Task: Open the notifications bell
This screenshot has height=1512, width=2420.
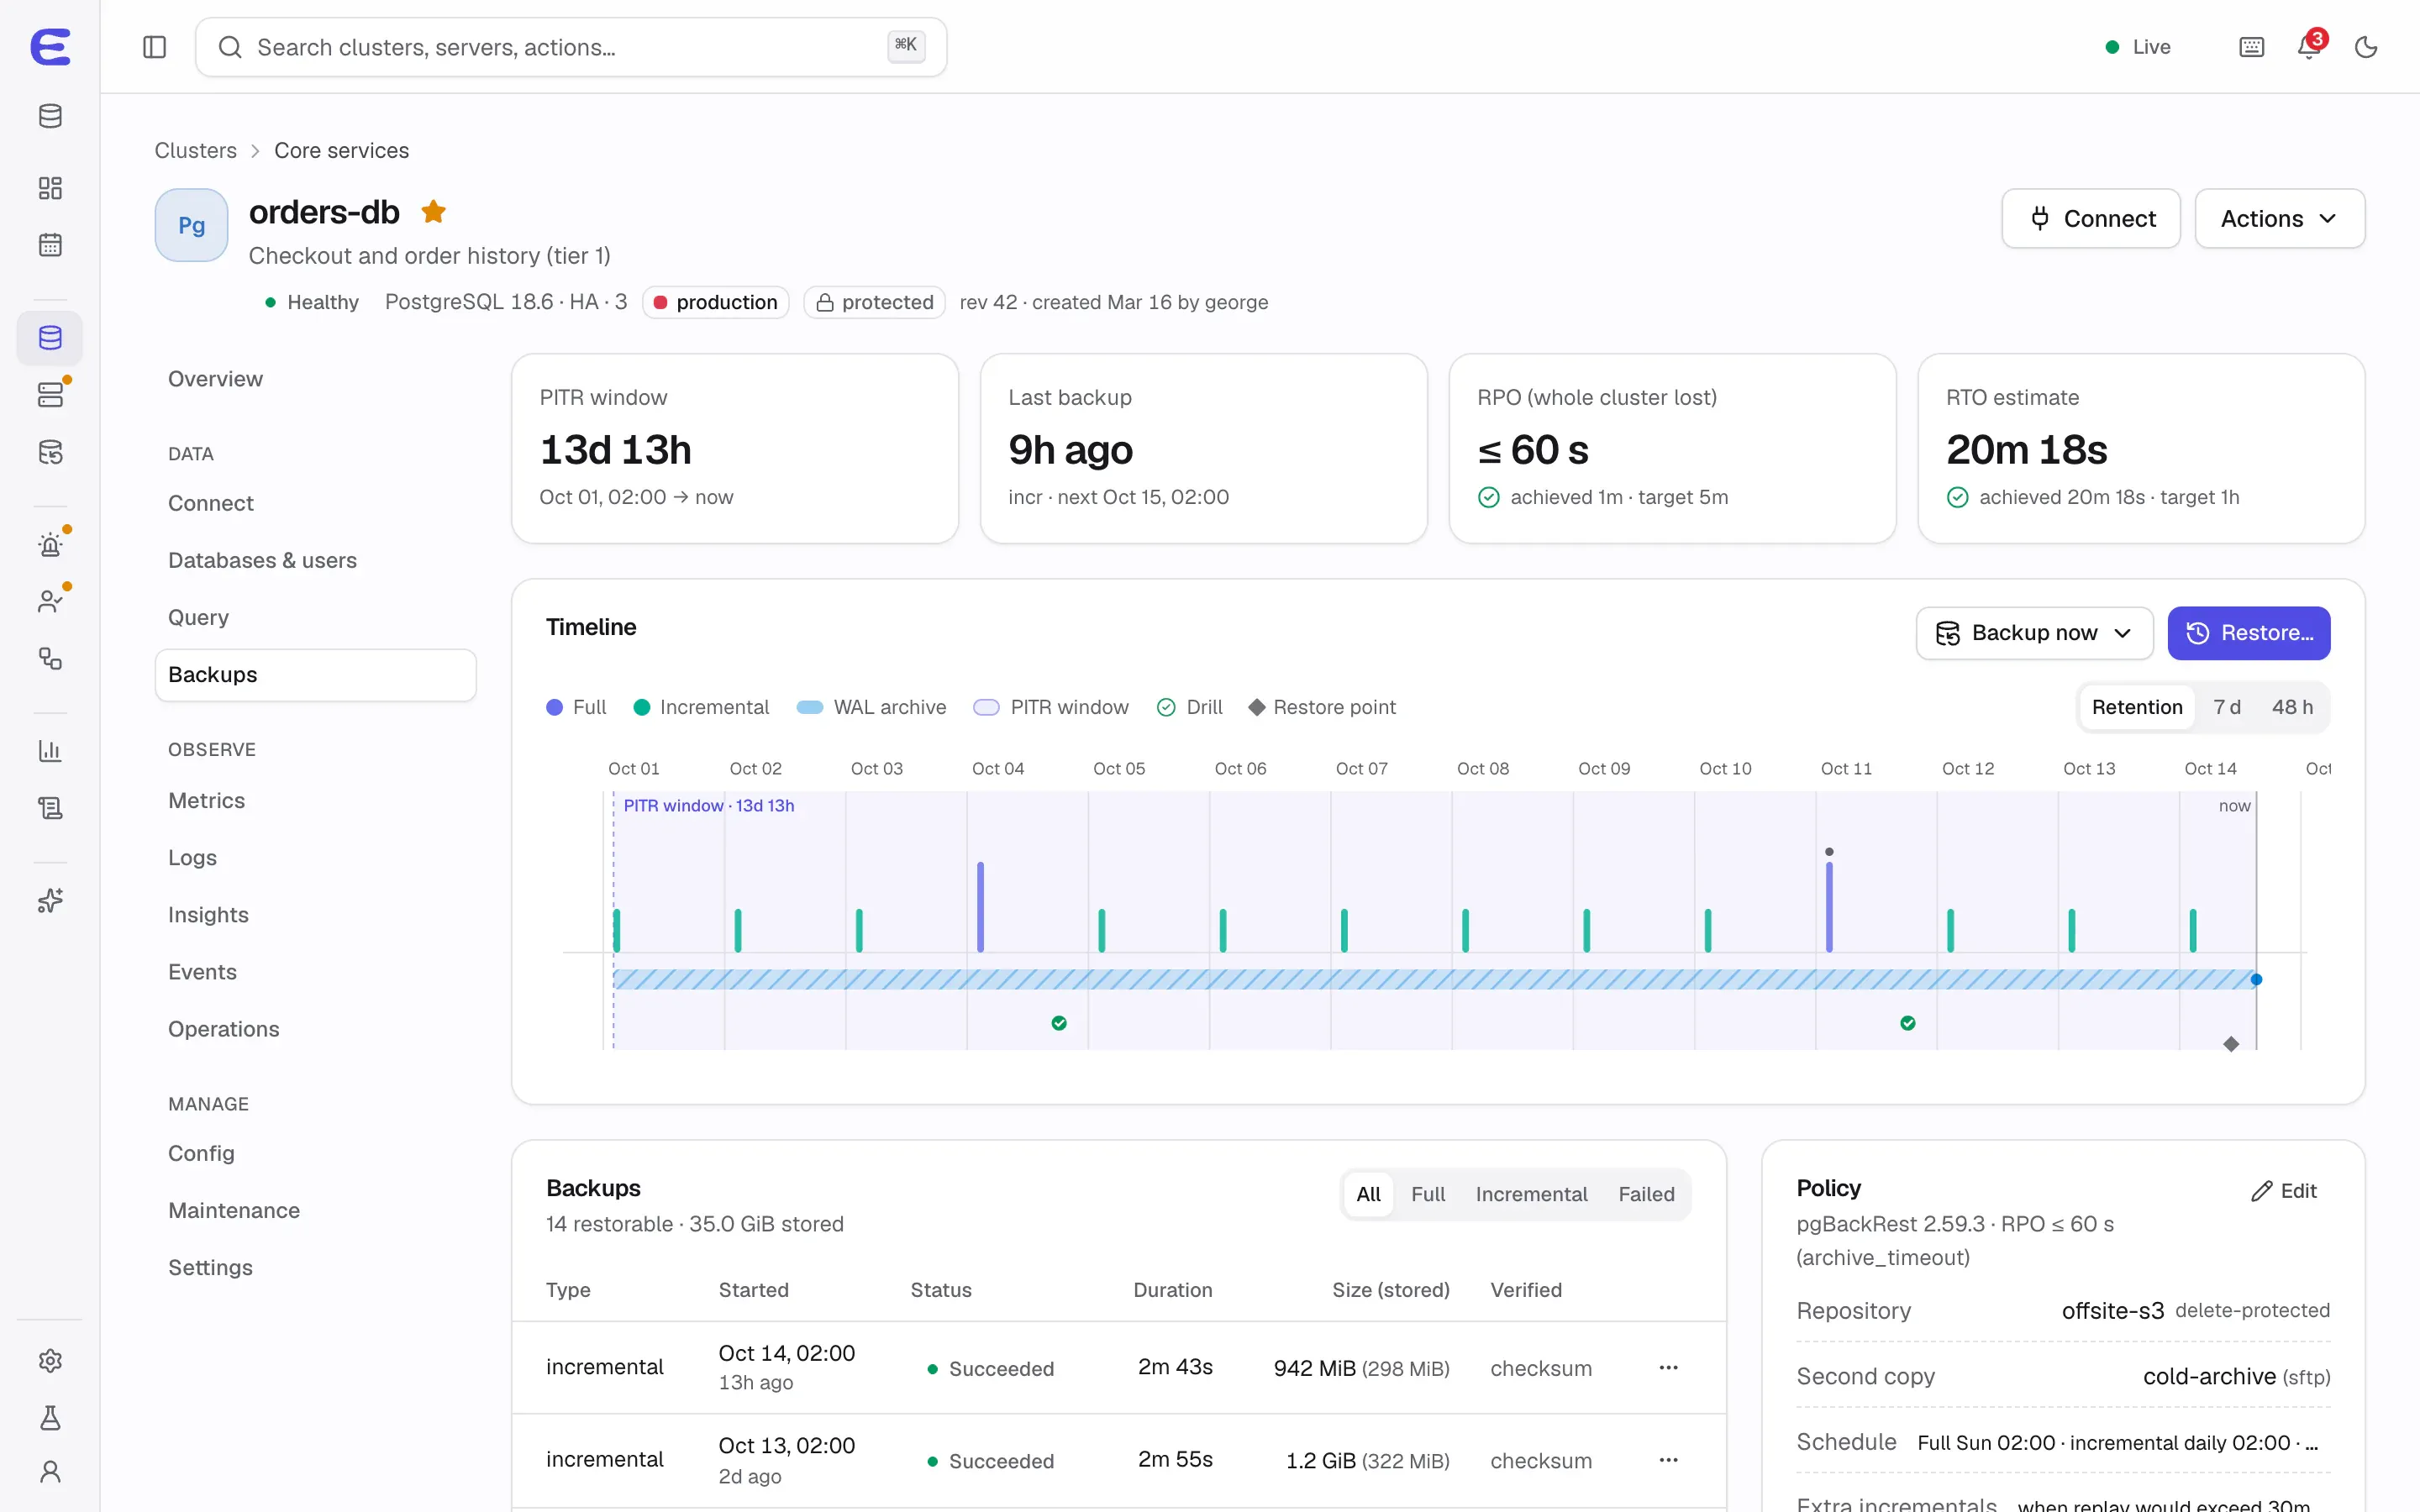Action: point(2309,47)
